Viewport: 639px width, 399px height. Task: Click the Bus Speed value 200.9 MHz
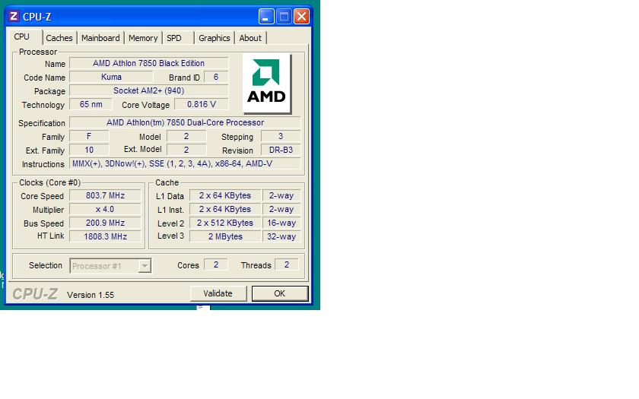point(105,223)
